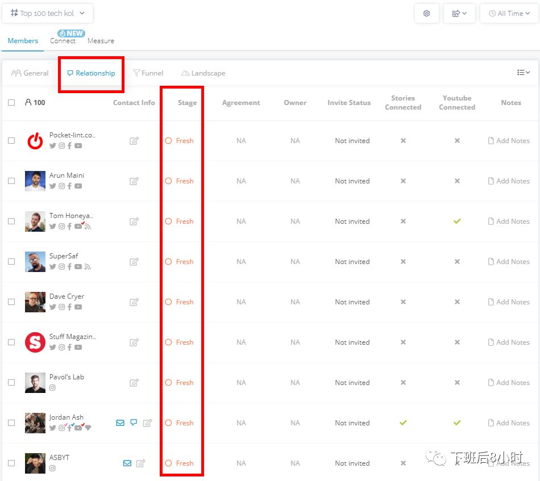Open Stuff Magazin YouTube icon
The width and height of the screenshot is (540, 481).
click(78, 347)
